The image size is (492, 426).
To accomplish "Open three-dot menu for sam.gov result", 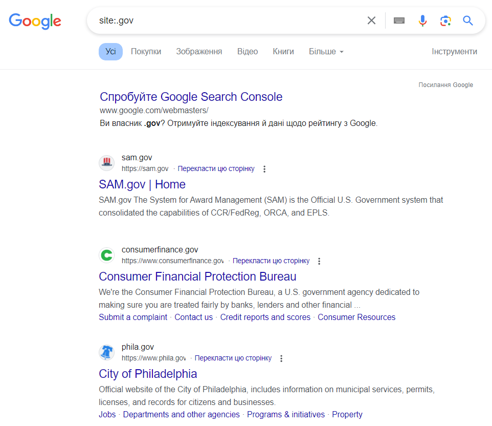I will click(x=264, y=169).
